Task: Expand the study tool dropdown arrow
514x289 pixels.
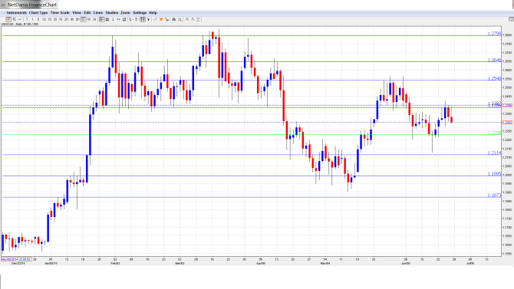Action: (148, 20)
